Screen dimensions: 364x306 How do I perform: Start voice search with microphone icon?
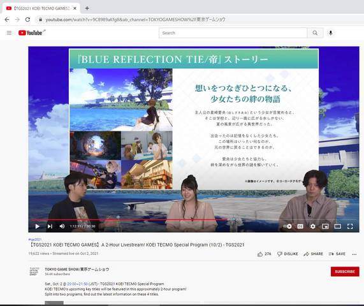click(x=331, y=33)
